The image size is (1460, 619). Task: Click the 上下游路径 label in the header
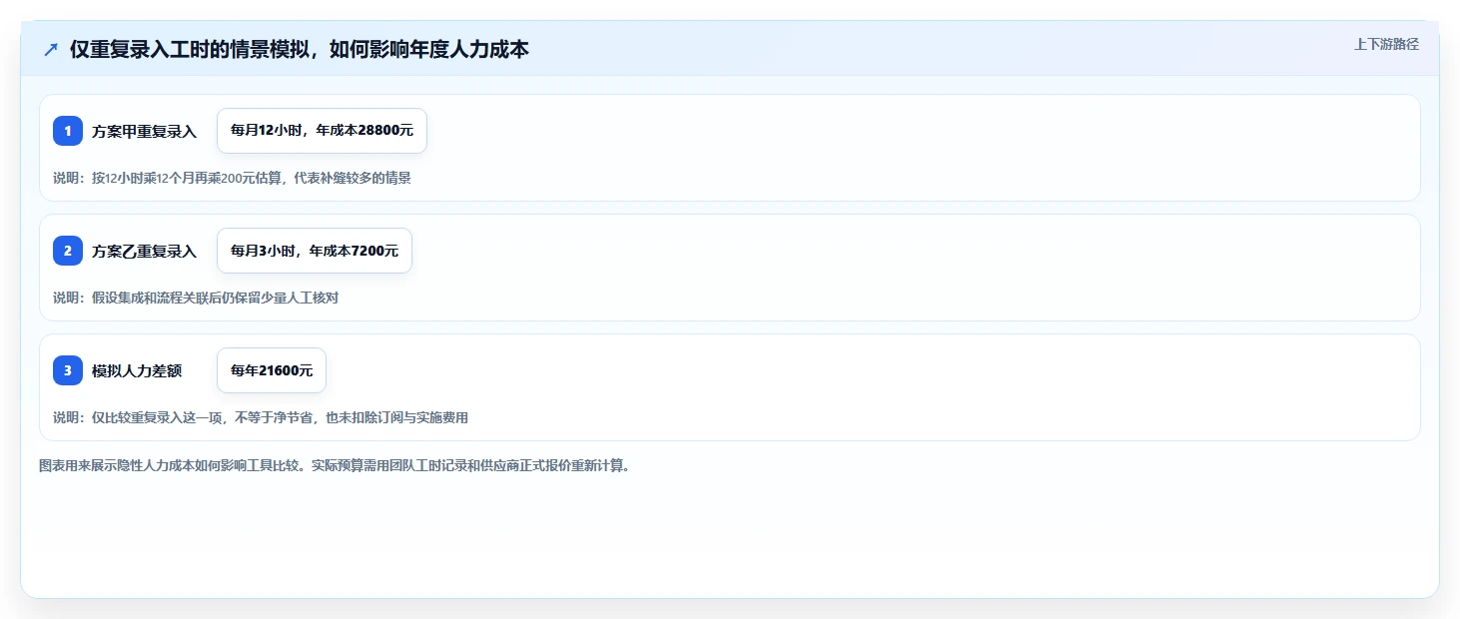tap(1386, 44)
